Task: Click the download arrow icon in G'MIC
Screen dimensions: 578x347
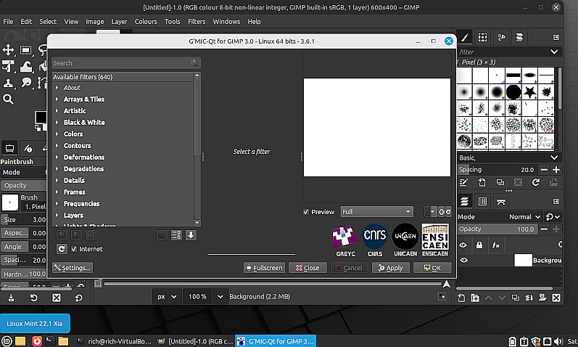Action: 191,235
